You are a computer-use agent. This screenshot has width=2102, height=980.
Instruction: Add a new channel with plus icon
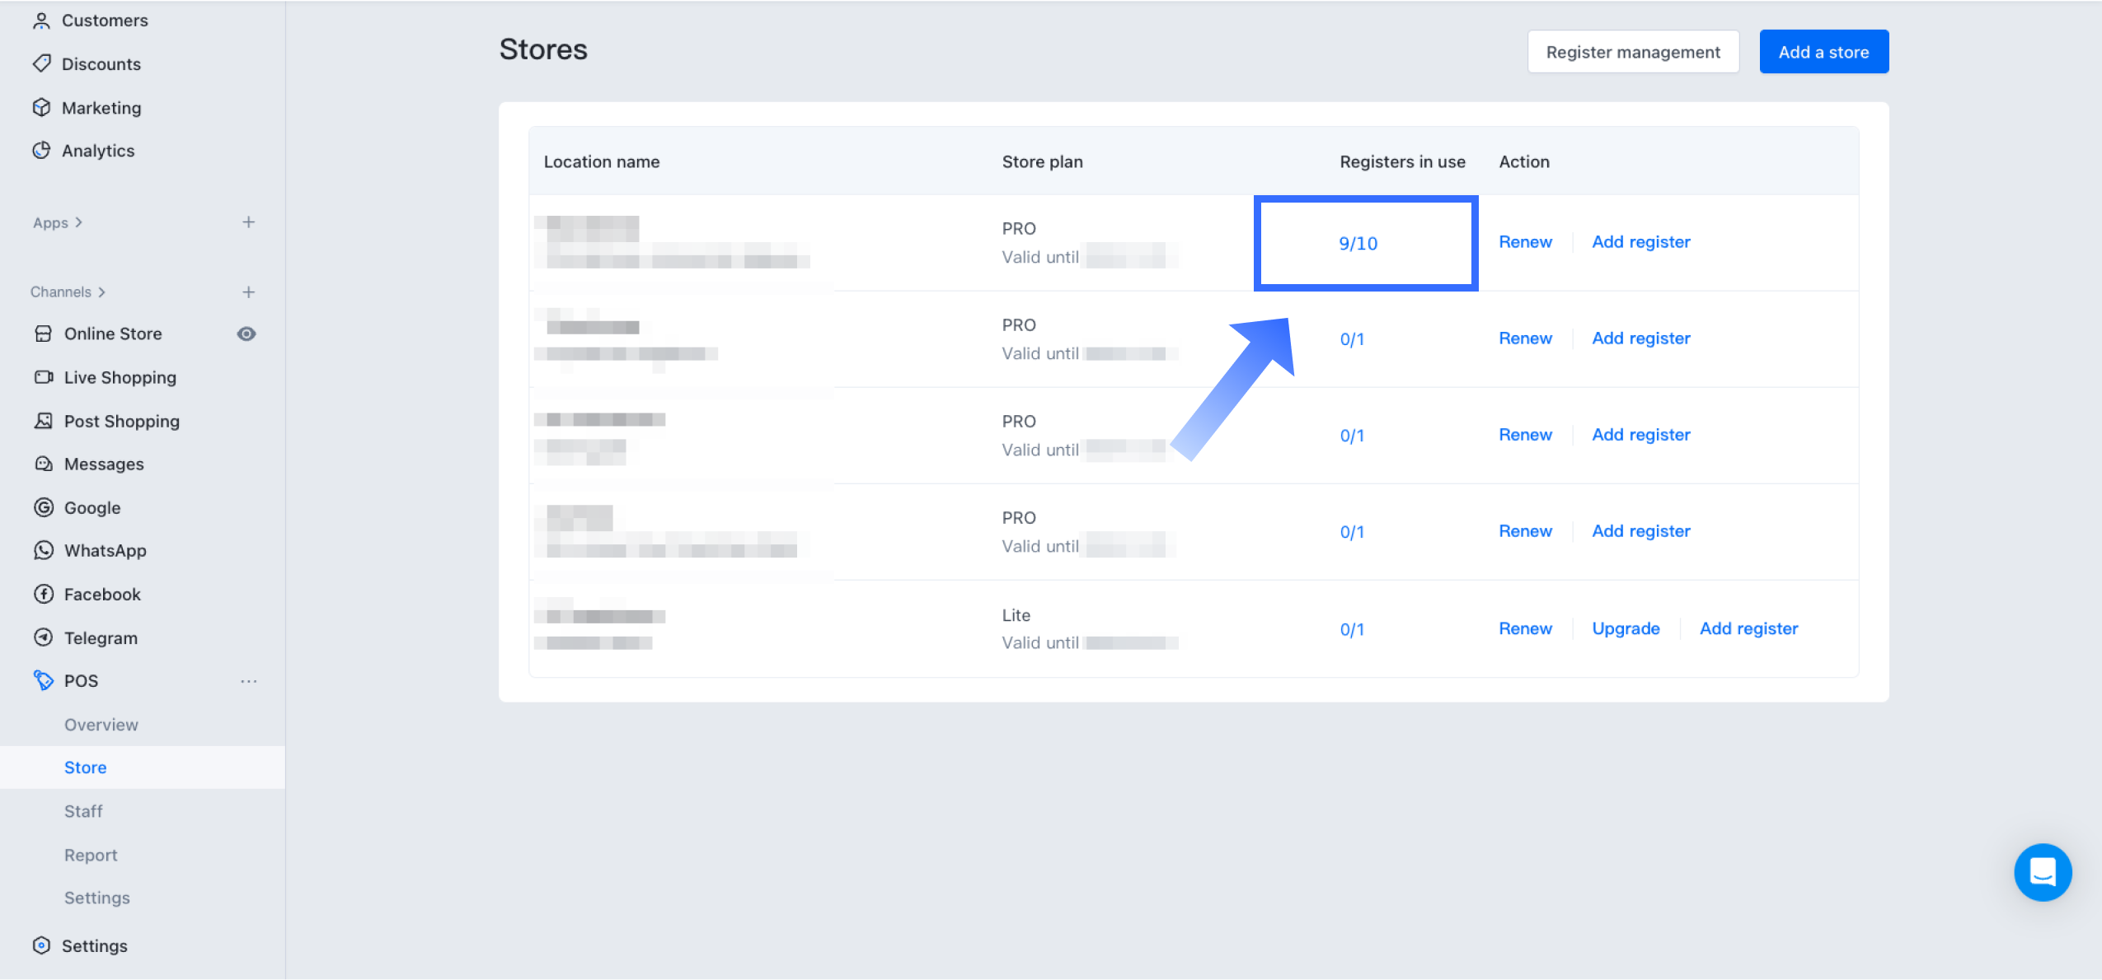click(248, 292)
